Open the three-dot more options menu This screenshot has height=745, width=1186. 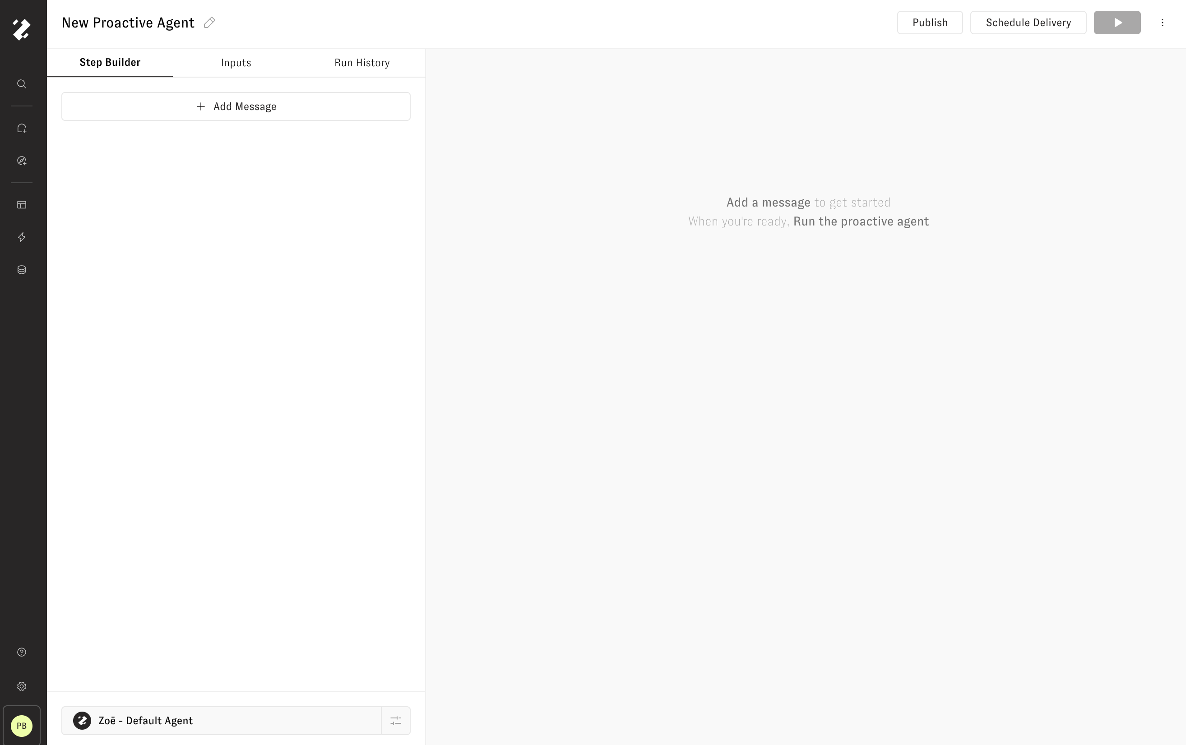1163,23
